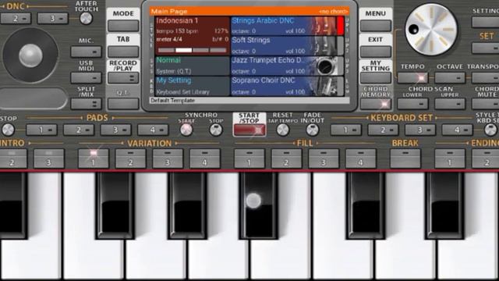499x281 pixels.
Task: Select VARIATION 1
Action: coord(94,158)
